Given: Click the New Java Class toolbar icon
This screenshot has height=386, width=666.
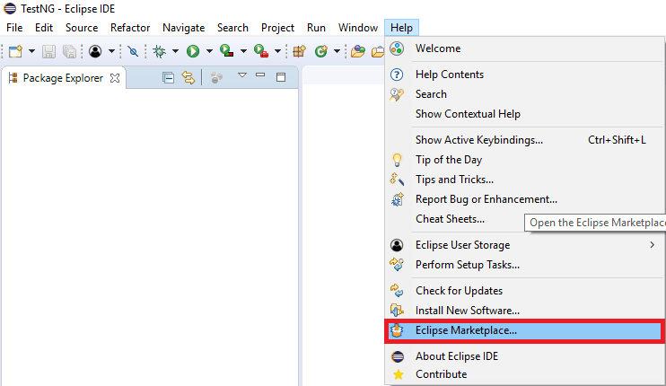Looking at the screenshot, I should click(321, 51).
